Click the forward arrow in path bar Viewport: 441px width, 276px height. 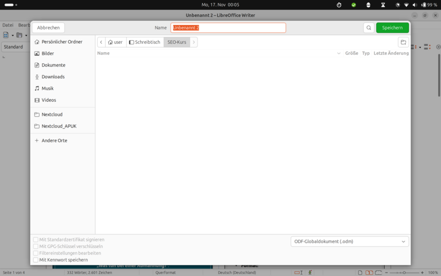click(x=194, y=42)
